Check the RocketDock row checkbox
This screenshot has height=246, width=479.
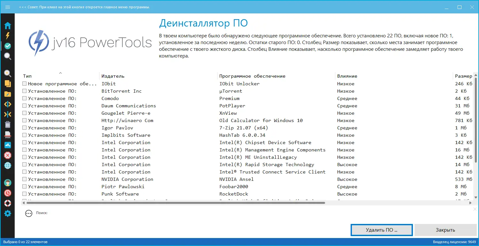[x=25, y=194]
